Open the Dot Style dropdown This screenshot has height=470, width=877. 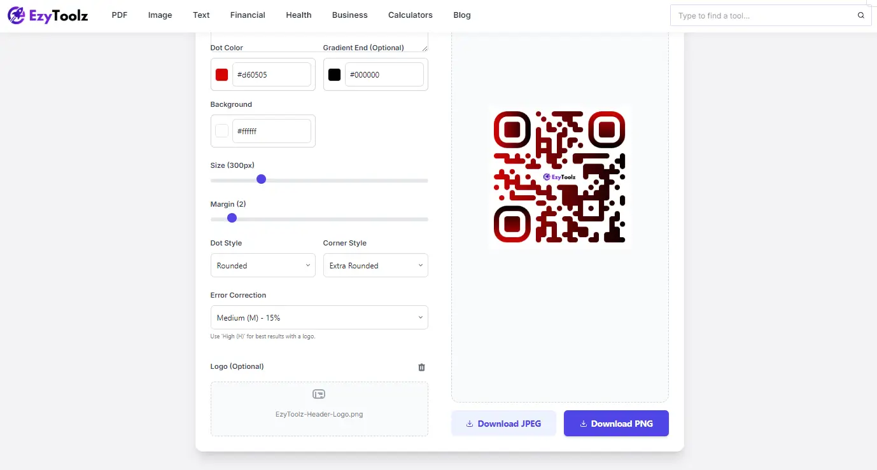(263, 265)
